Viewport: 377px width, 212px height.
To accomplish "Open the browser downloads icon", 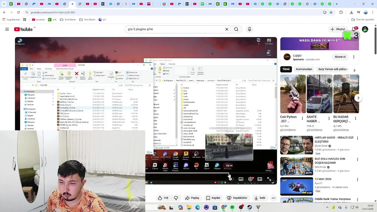I will pyautogui.click(x=351, y=12).
